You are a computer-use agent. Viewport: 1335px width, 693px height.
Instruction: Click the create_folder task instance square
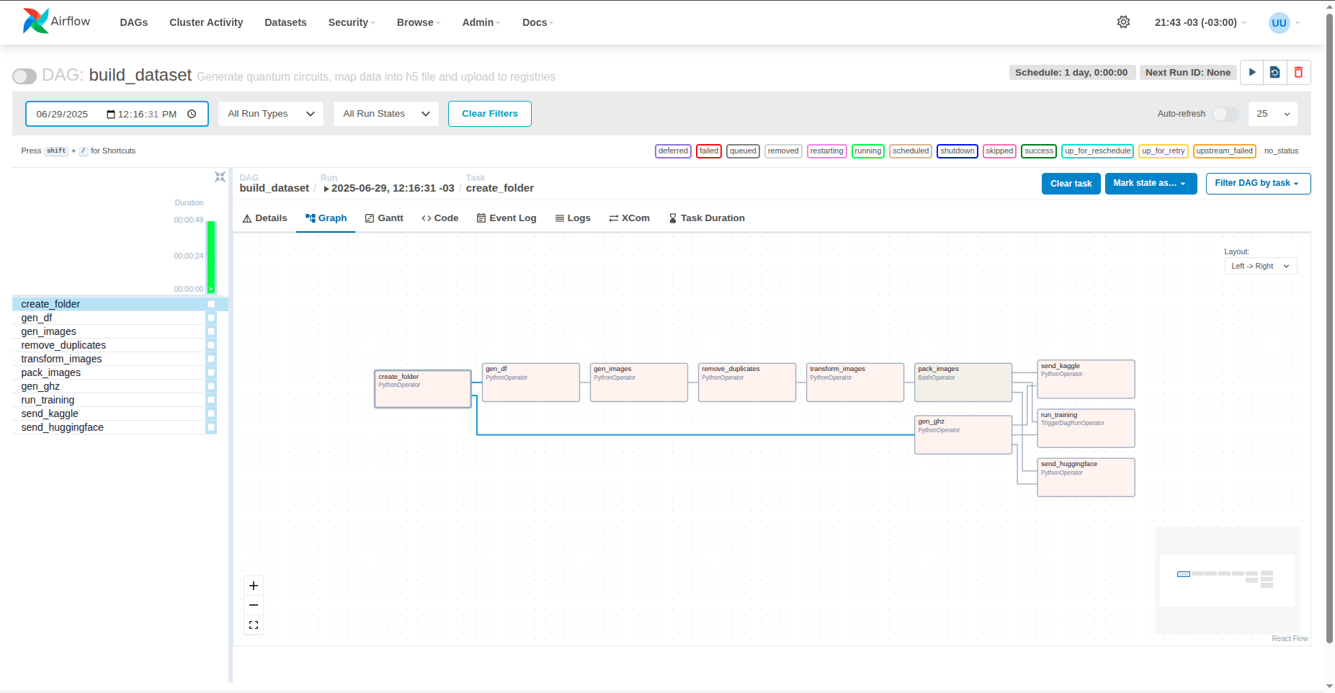(211, 304)
